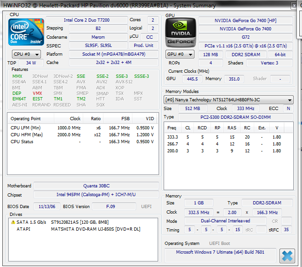Click the 128 MB video memory field
This screenshot has height=267, width=302.
(211, 55)
